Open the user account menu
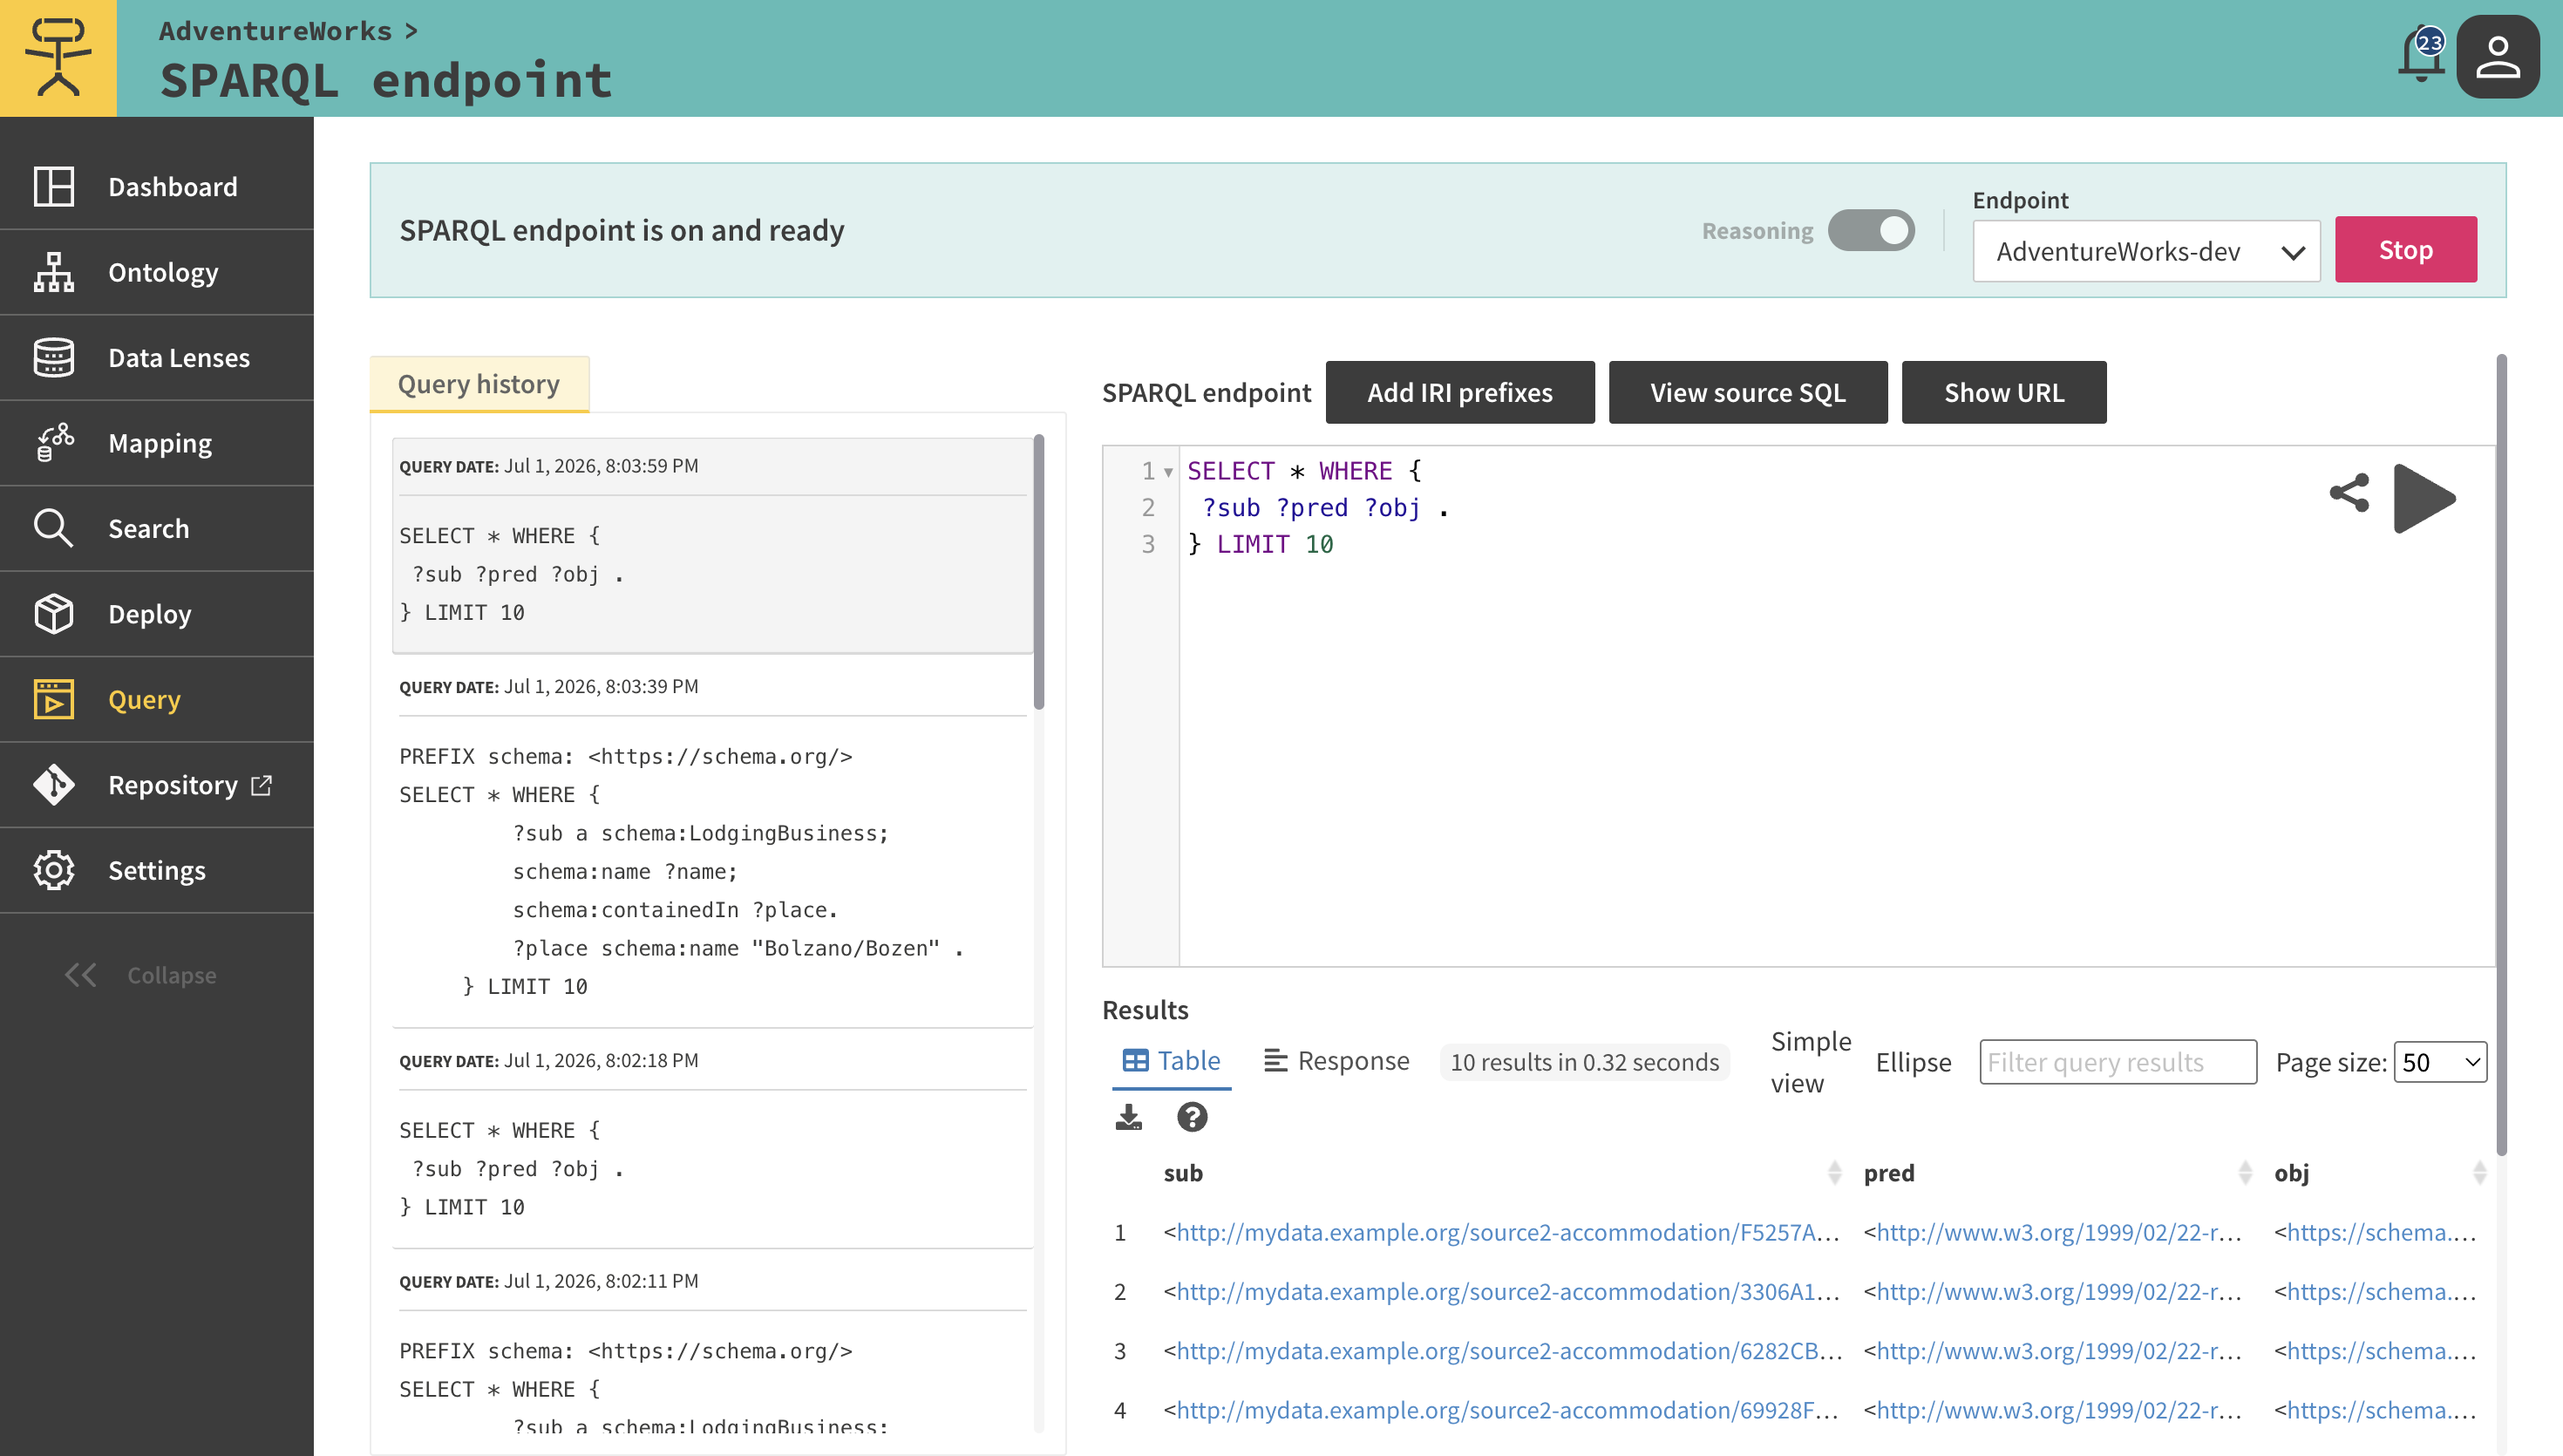The image size is (2563, 1456). pyautogui.click(x=2497, y=57)
